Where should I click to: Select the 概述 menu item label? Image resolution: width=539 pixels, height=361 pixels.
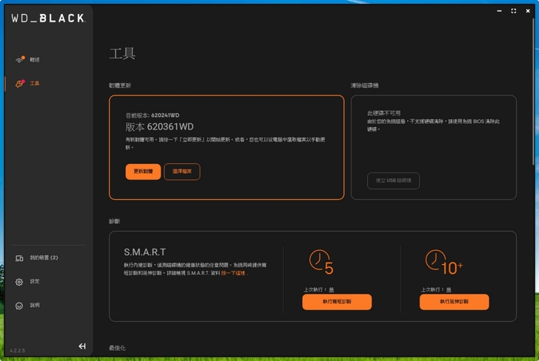pyautogui.click(x=35, y=59)
